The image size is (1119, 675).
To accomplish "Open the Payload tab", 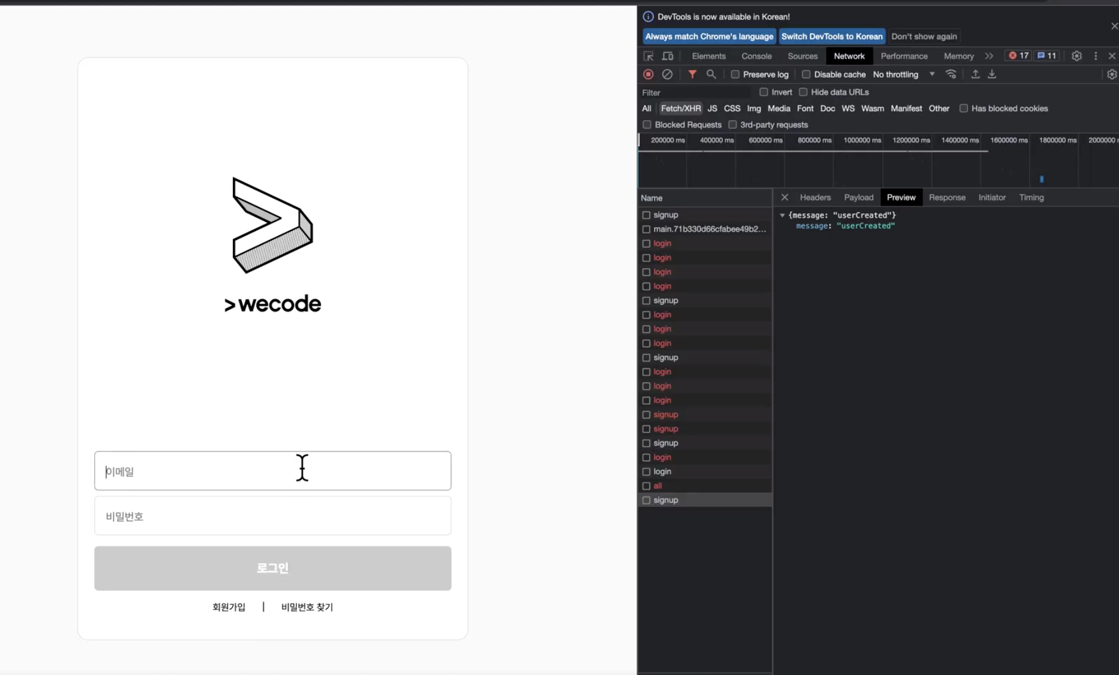I will 859,197.
